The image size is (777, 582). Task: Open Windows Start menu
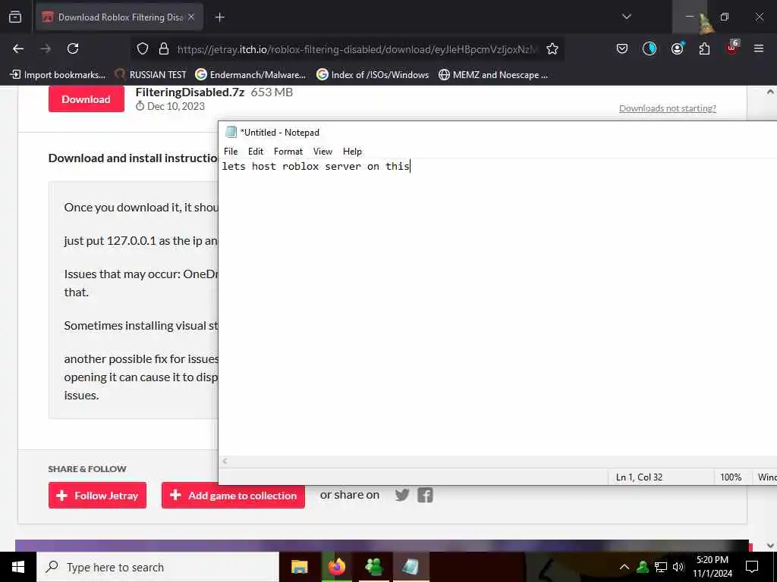[x=18, y=567]
